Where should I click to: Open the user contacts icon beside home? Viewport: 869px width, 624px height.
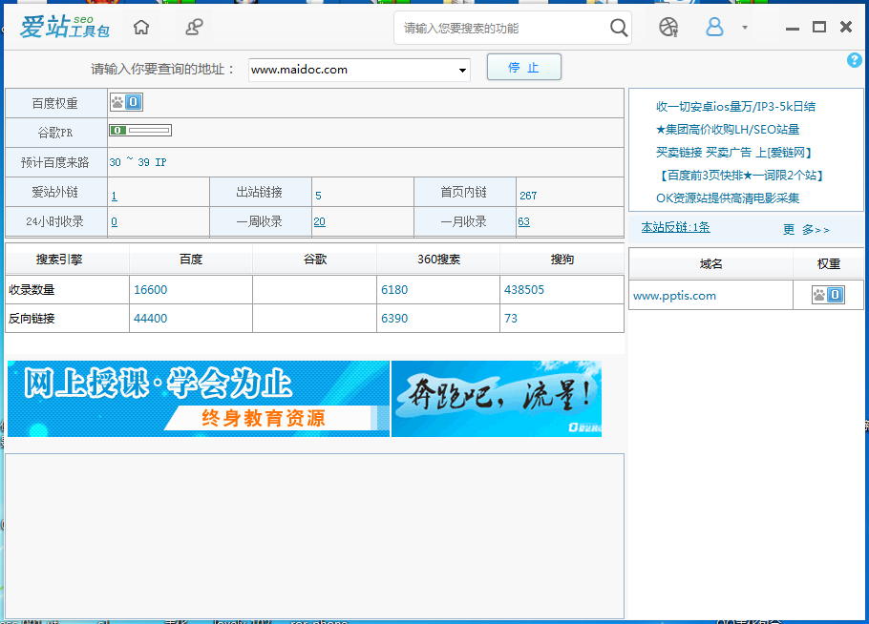[x=194, y=27]
